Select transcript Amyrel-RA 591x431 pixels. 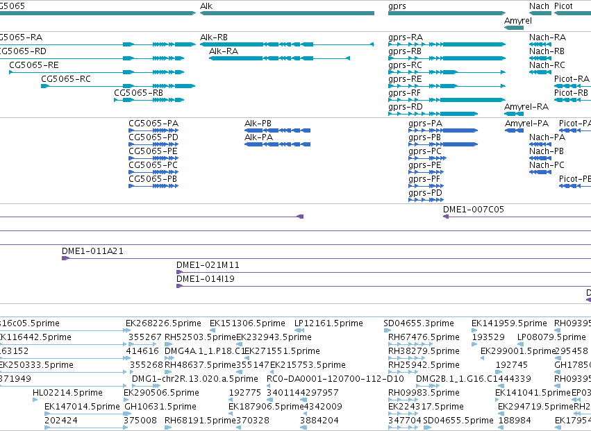tap(514, 114)
